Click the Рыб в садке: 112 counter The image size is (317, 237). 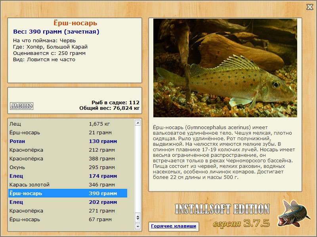pyautogui.click(x=115, y=103)
